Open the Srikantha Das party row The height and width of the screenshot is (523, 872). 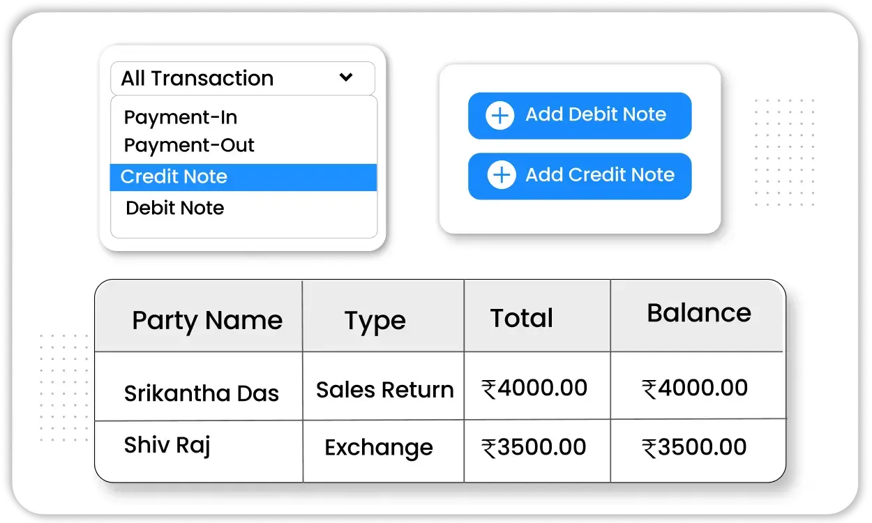201,393
